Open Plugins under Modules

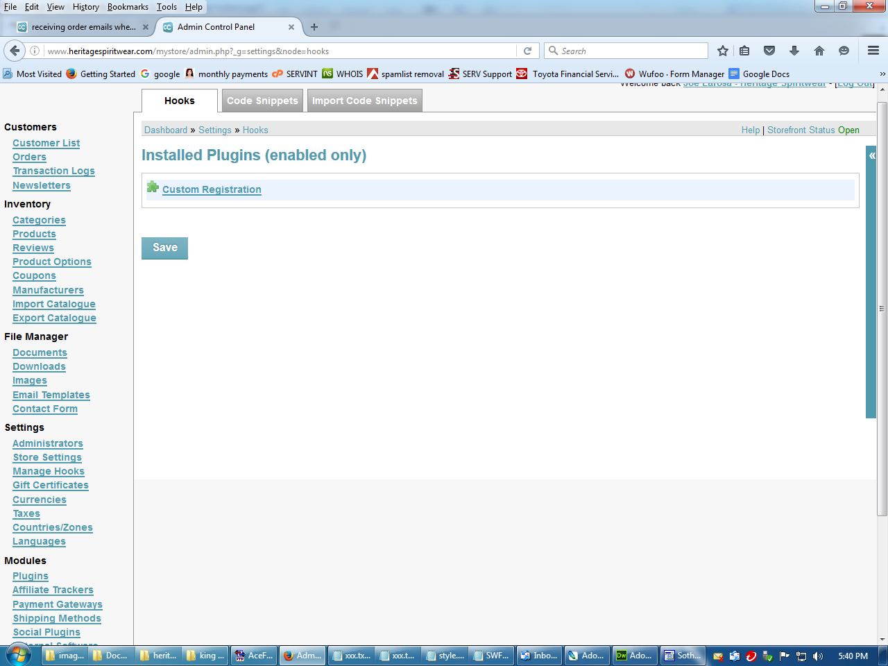coord(31,576)
